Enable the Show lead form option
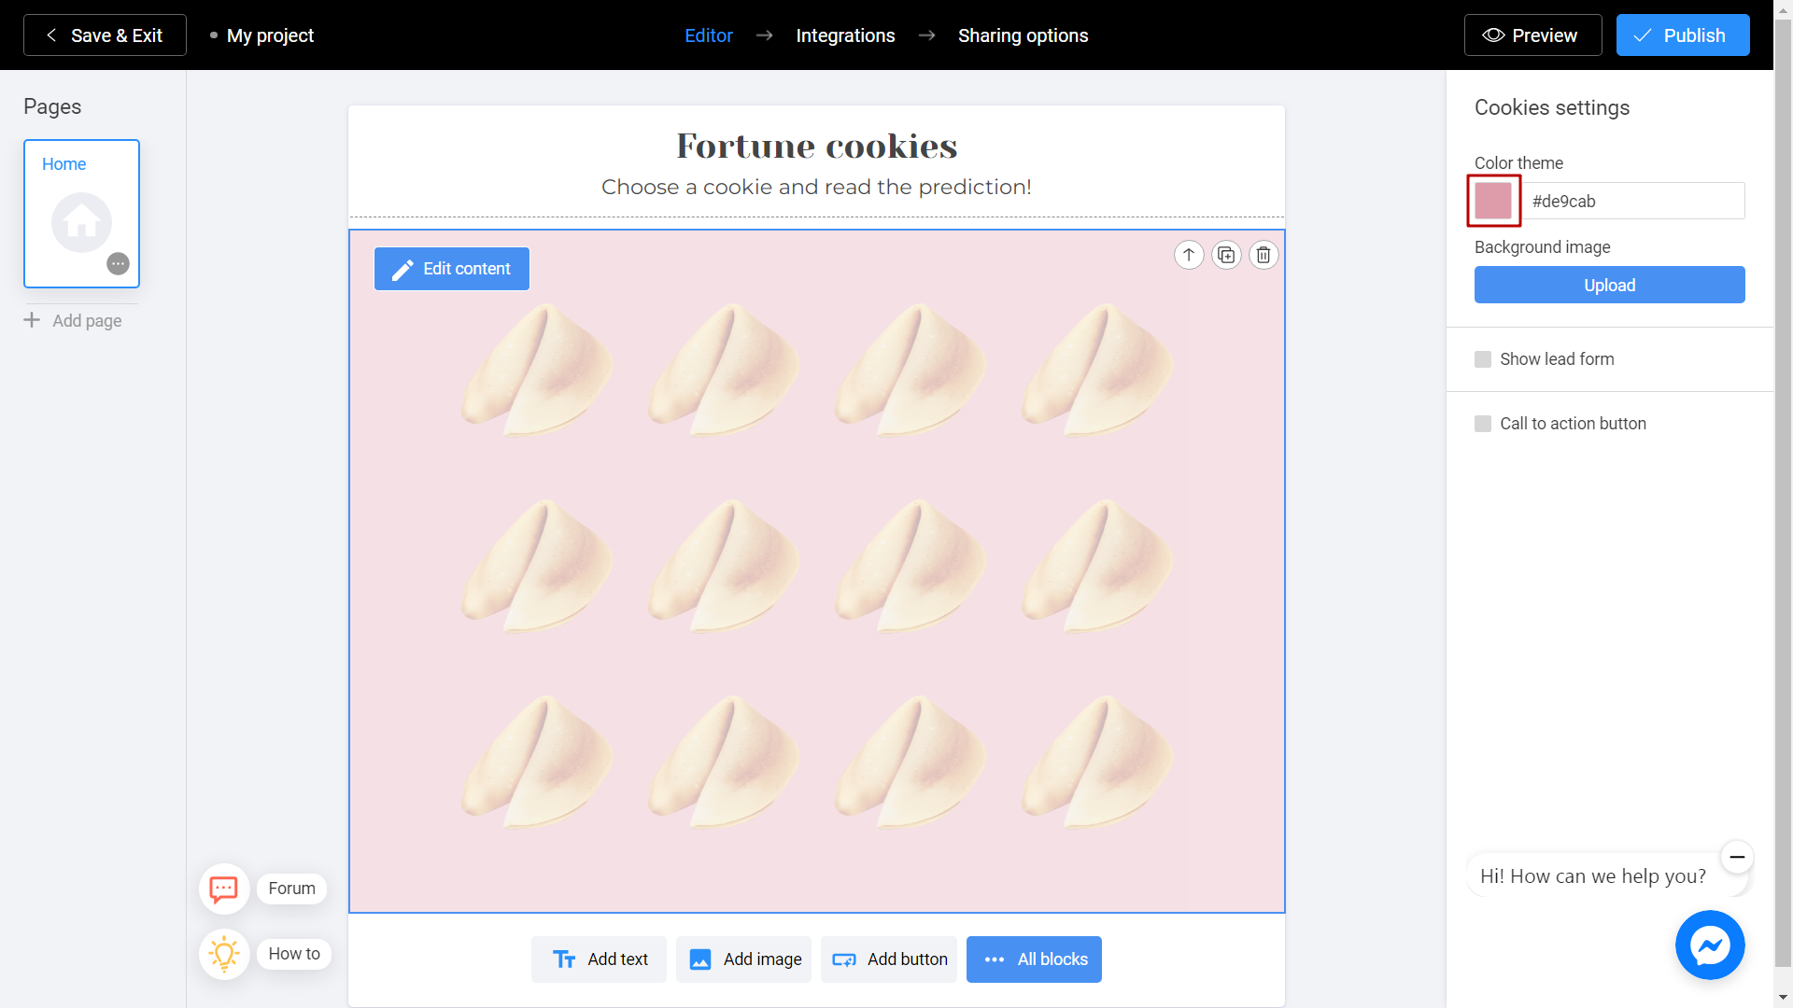Image resolution: width=1793 pixels, height=1008 pixels. coord(1483,358)
